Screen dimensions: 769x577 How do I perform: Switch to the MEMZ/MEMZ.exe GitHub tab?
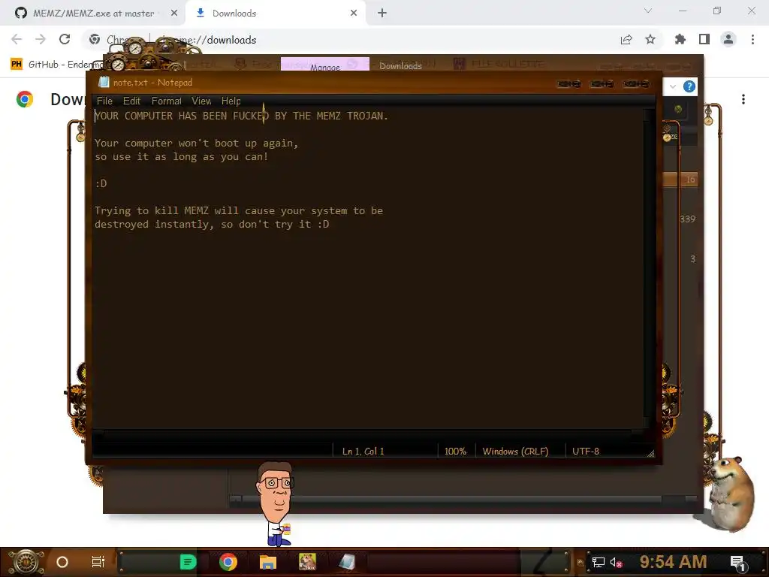coord(93,14)
